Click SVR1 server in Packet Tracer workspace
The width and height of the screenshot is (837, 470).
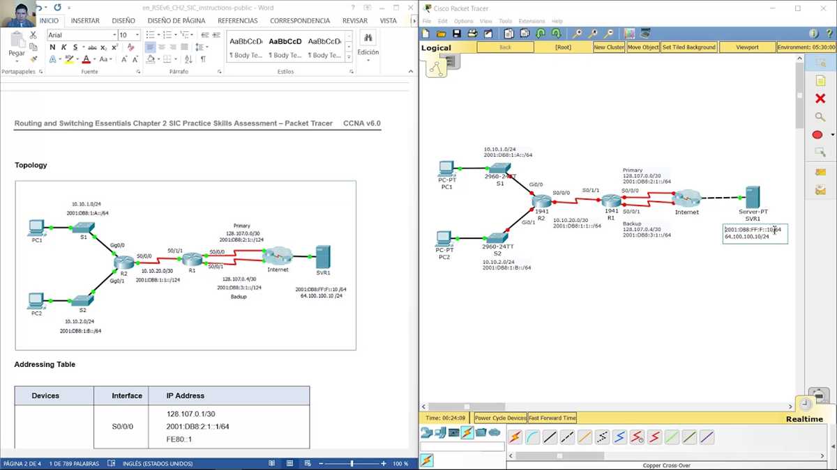[x=753, y=197]
